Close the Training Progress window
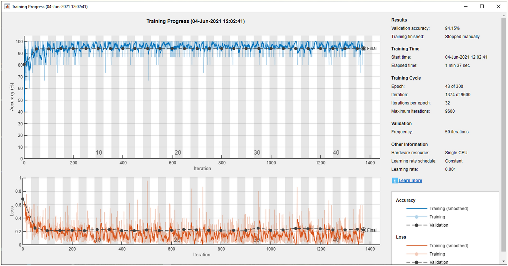508x266 pixels. (498, 6)
